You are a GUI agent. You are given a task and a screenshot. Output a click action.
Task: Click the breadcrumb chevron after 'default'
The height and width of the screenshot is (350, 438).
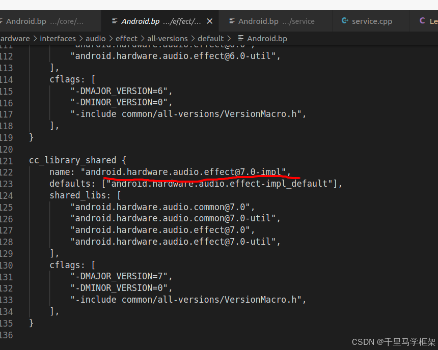click(x=229, y=39)
